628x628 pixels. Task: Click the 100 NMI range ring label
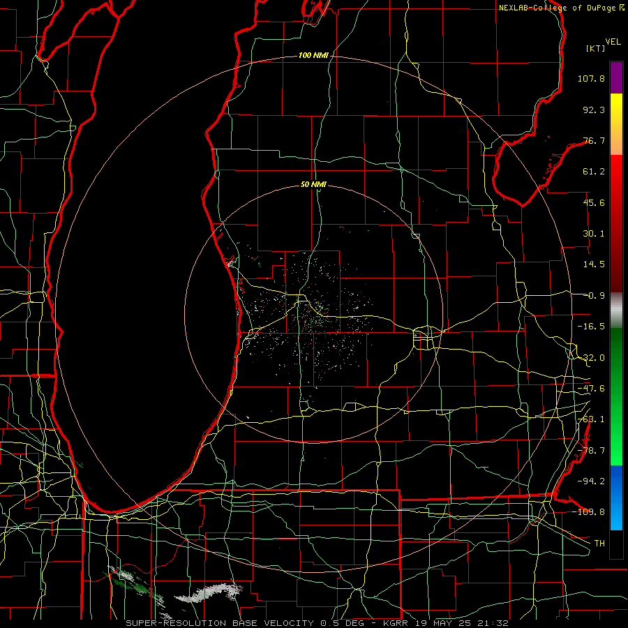click(x=313, y=55)
